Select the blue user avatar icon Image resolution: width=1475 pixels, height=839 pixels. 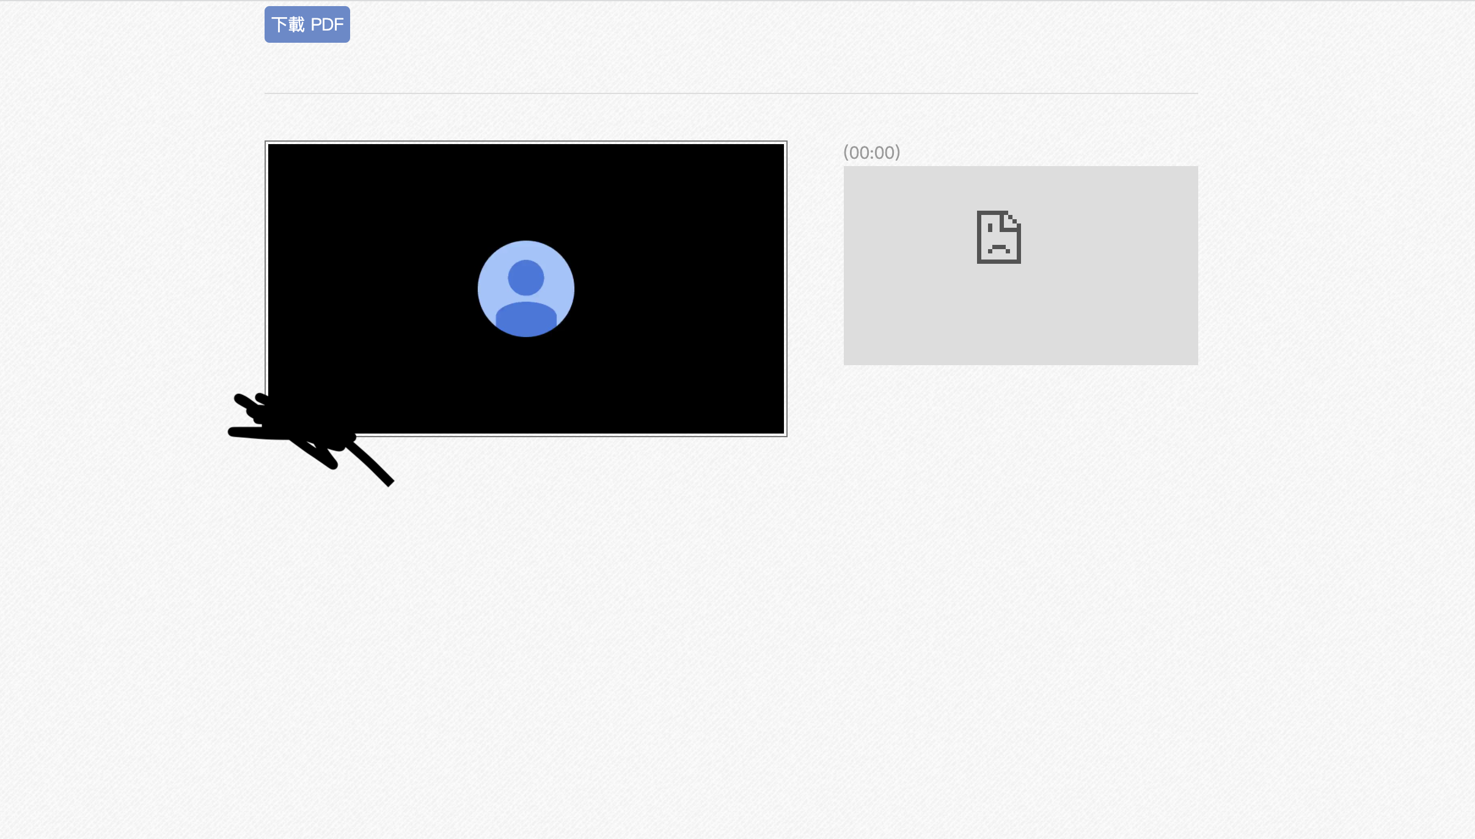click(x=525, y=289)
